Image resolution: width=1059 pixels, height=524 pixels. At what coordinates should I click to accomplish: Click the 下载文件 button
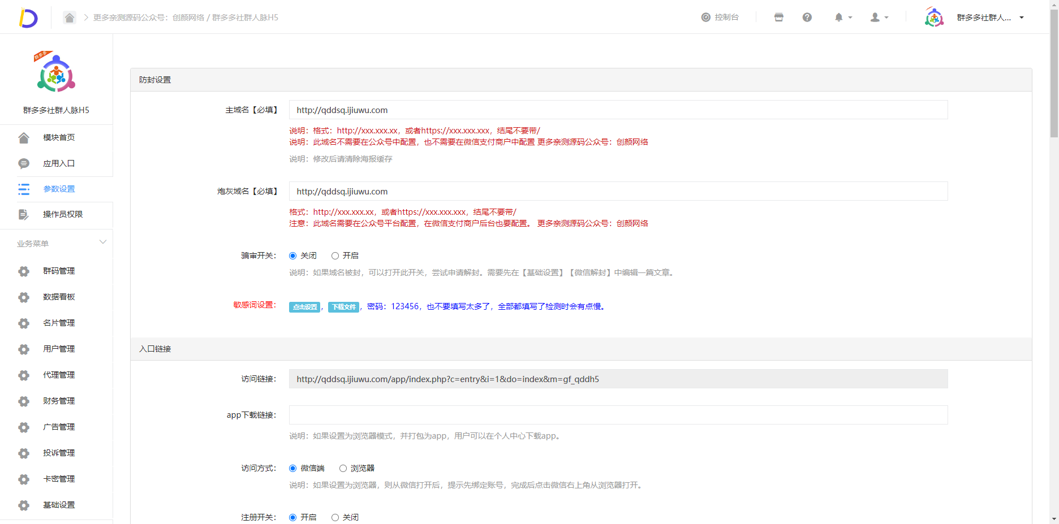tap(343, 307)
